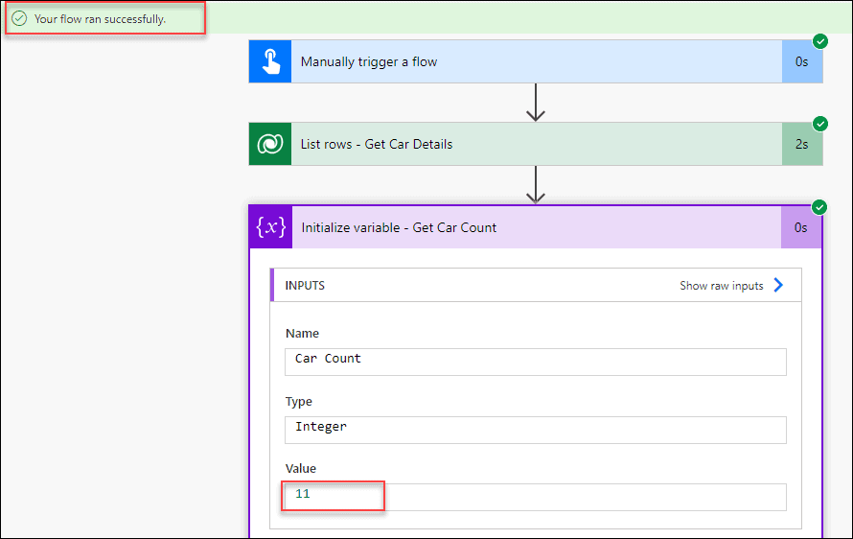Click green status check on Manually trigger step
Image resolution: width=853 pixels, height=539 pixels.
coord(820,41)
